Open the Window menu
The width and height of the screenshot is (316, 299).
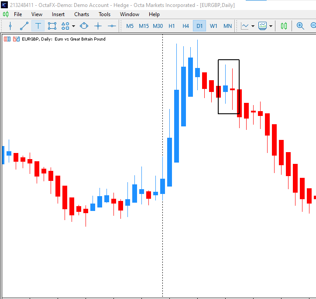pyautogui.click(x=130, y=14)
